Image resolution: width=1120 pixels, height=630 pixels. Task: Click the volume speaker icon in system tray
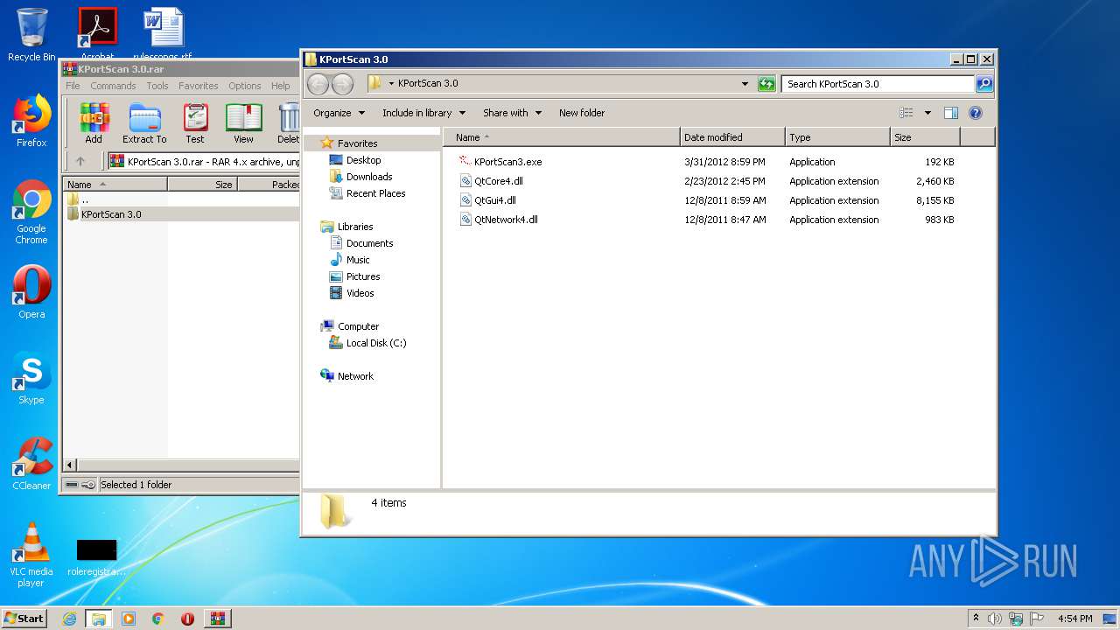995,619
